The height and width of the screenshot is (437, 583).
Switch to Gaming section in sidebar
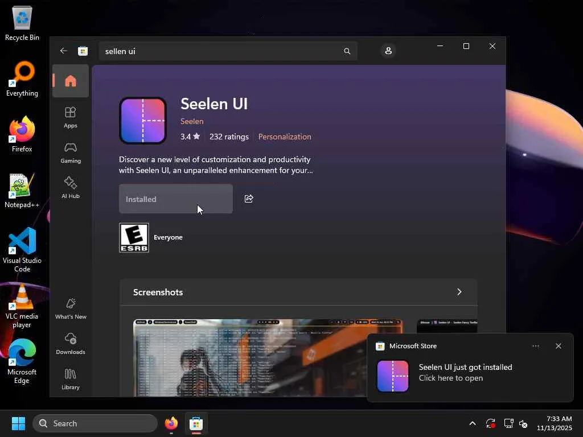click(71, 152)
